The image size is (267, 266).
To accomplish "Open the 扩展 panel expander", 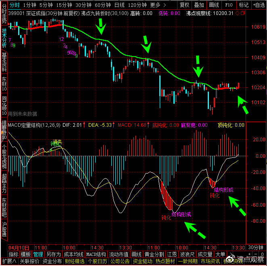I will click(x=9, y=261).
